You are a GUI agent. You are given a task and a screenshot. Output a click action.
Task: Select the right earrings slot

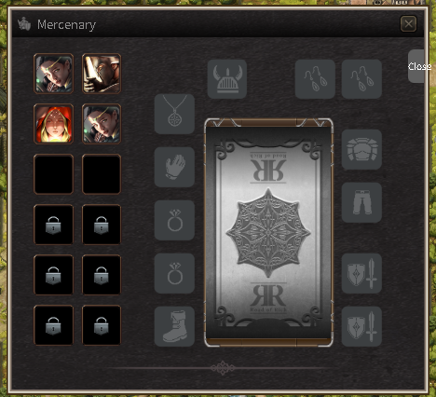[x=361, y=79]
